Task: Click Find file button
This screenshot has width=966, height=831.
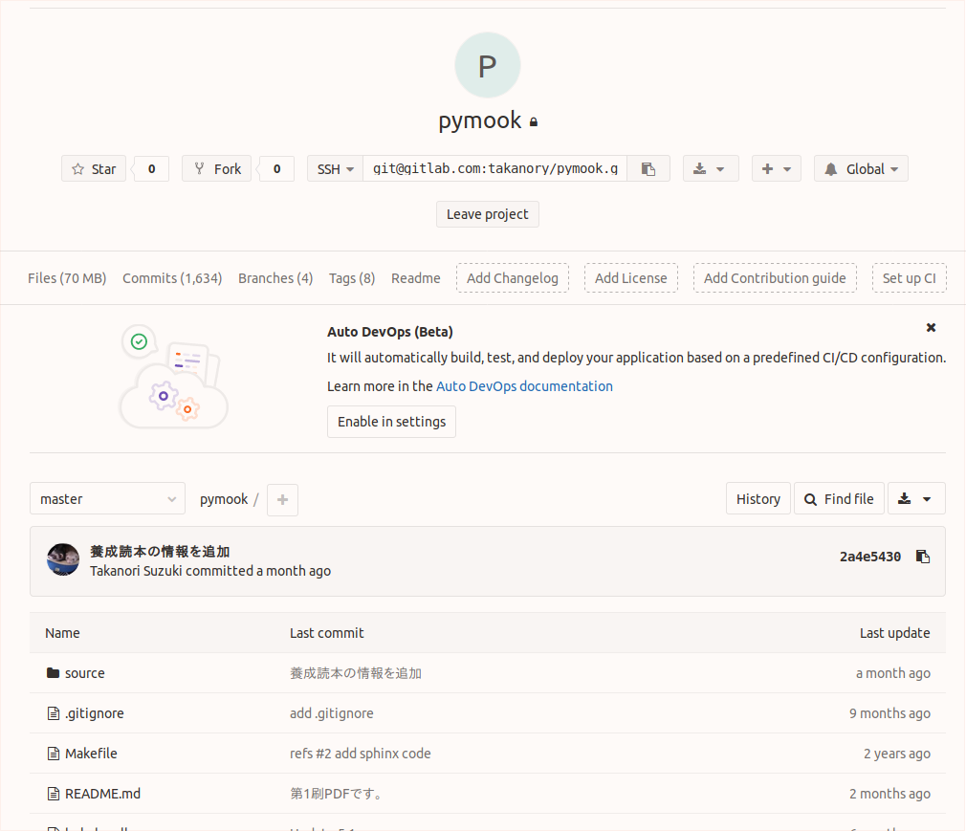Action: pyautogui.click(x=839, y=499)
